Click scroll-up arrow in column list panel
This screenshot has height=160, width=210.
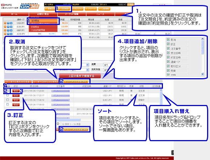point(202,39)
